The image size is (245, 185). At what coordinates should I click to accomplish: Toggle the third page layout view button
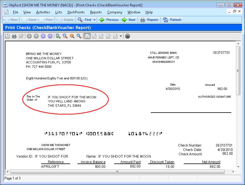tap(101, 36)
